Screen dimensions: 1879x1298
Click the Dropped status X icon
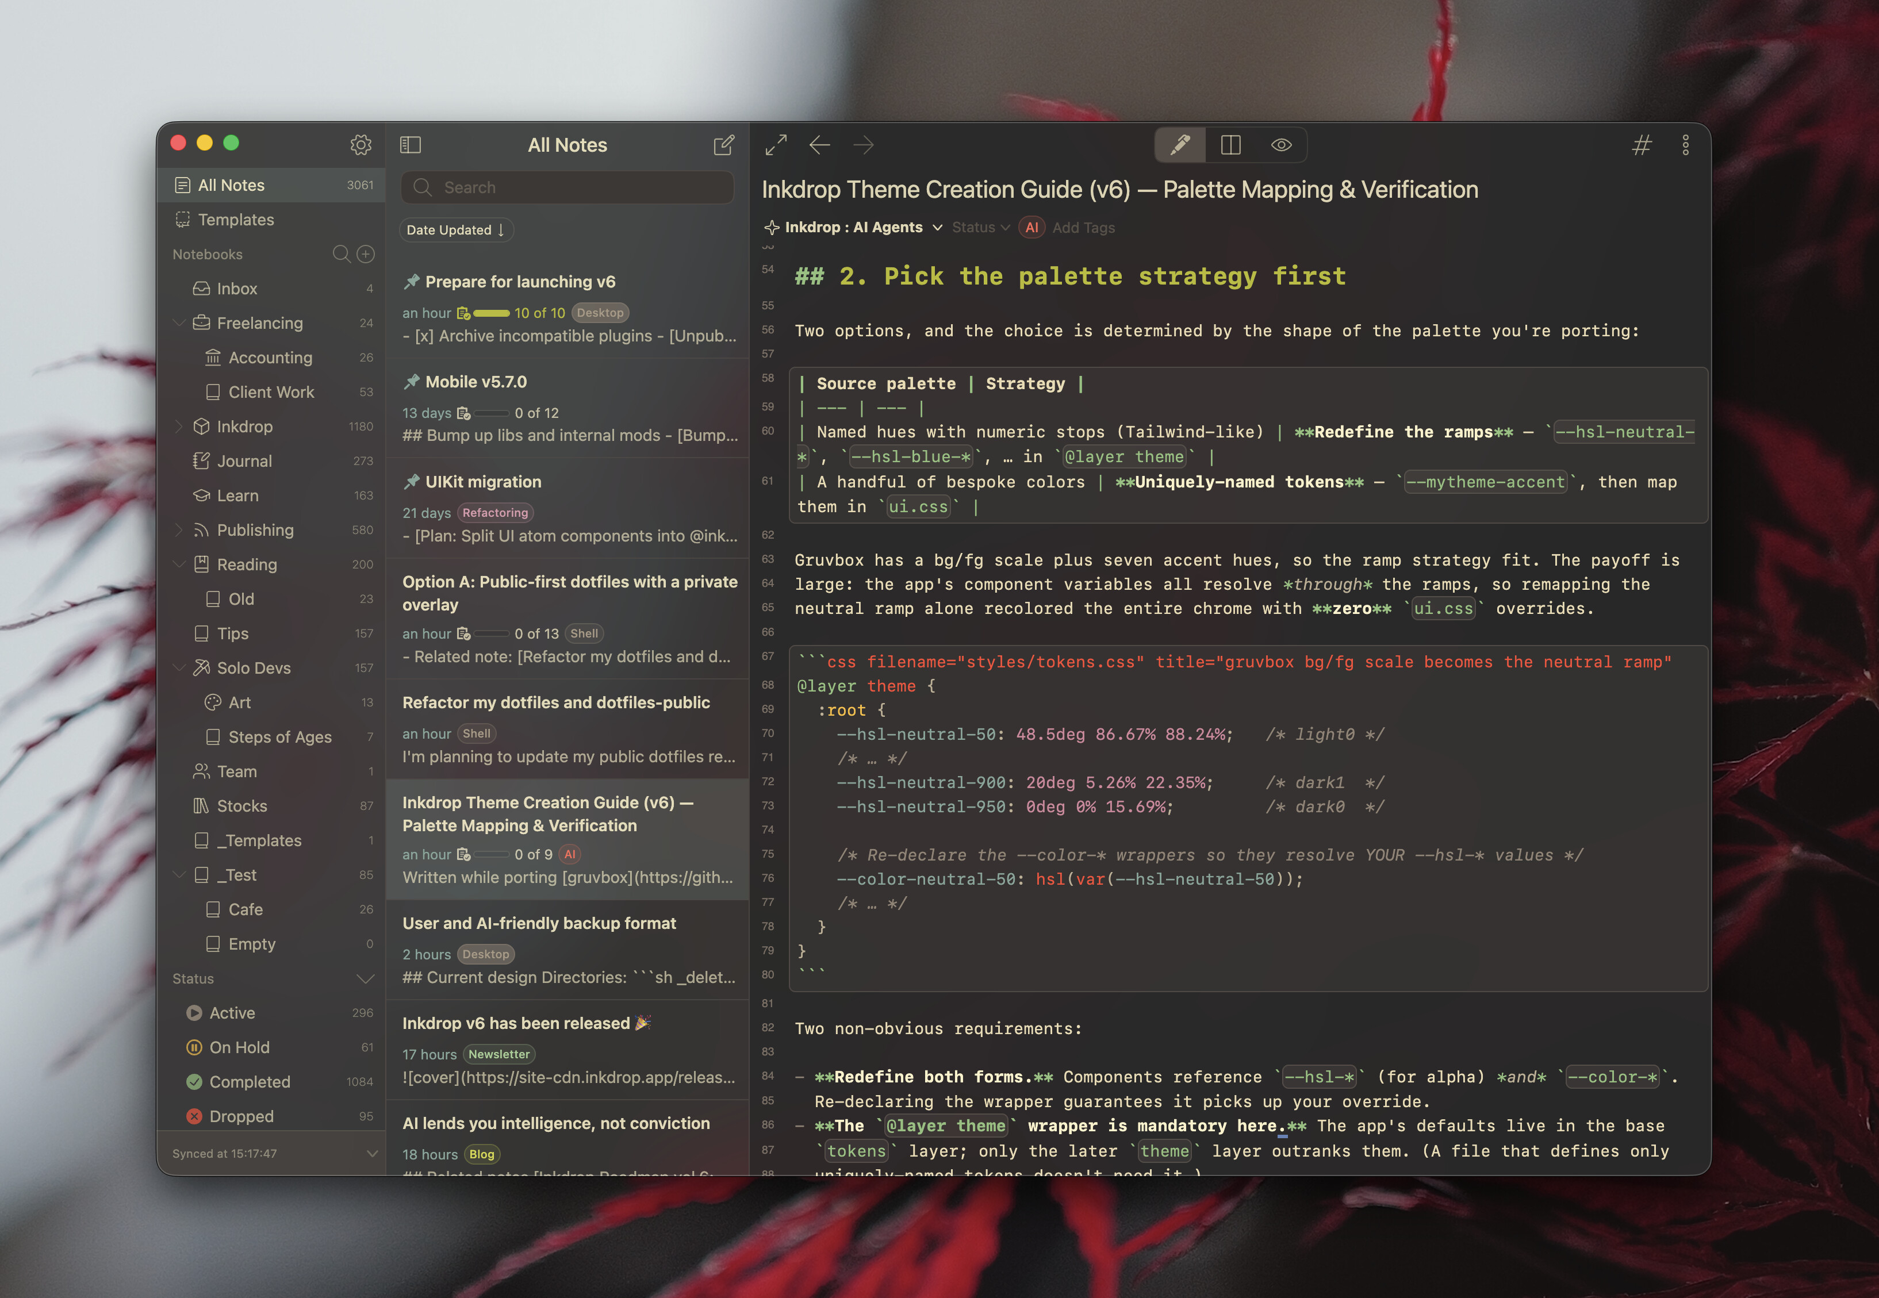pyautogui.click(x=194, y=1117)
